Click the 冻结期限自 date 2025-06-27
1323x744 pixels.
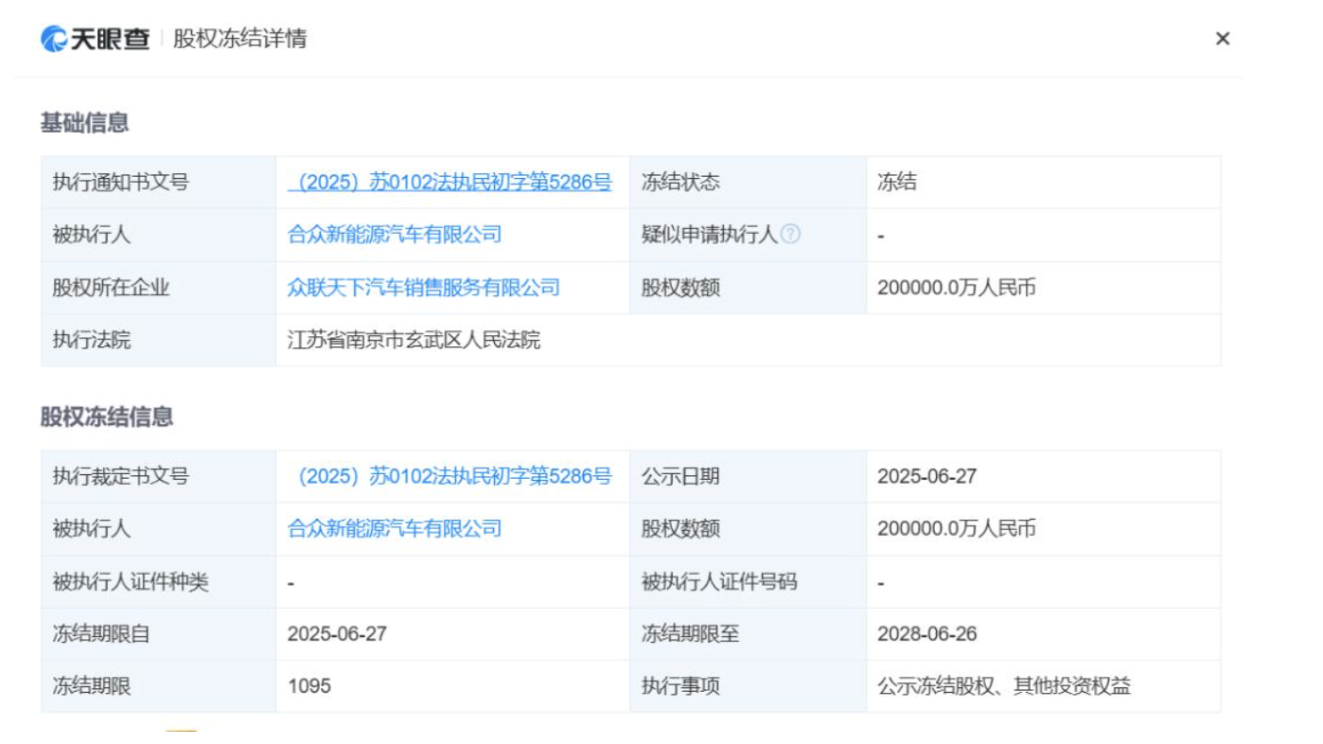coord(337,633)
